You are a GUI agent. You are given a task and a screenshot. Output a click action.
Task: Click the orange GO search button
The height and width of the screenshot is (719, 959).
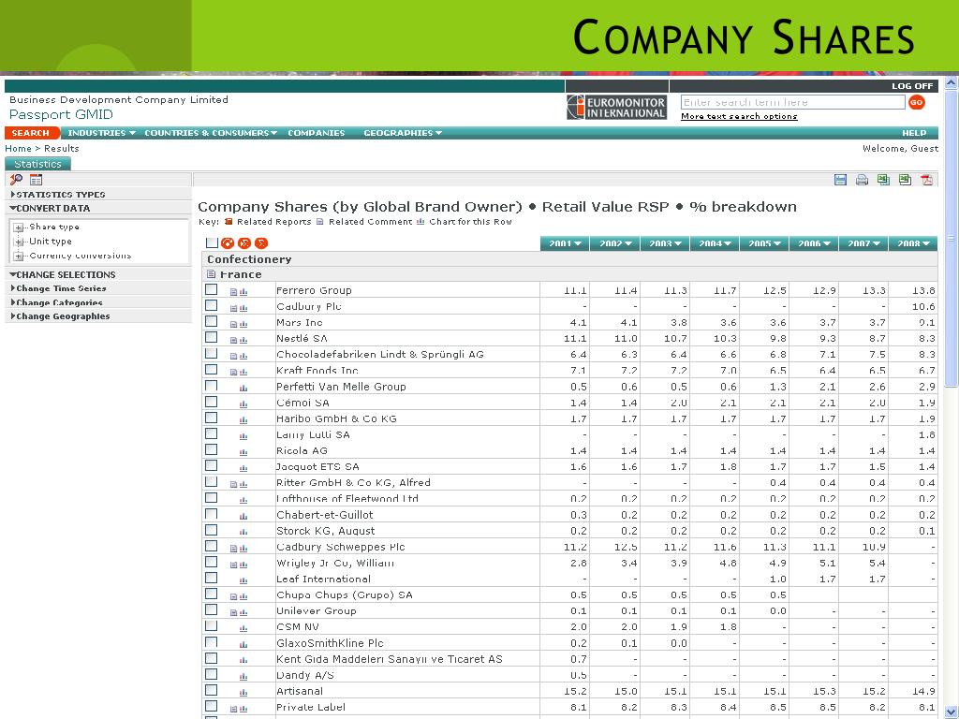pyautogui.click(x=916, y=102)
